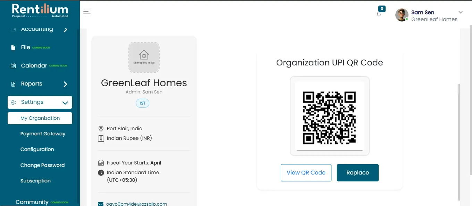Click the page vertical scrollbar
Image resolution: width=472 pixels, height=206 pixels.
pyautogui.click(x=459, y=142)
